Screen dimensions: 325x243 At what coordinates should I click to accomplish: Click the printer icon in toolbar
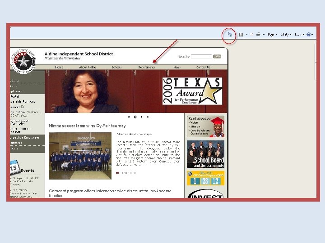tap(258, 34)
